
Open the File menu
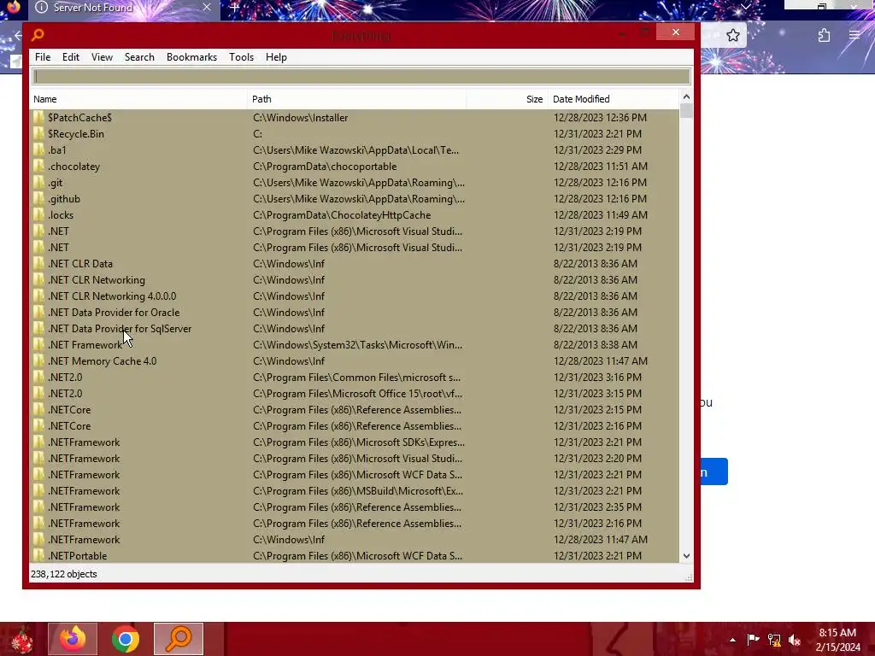[43, 57]
